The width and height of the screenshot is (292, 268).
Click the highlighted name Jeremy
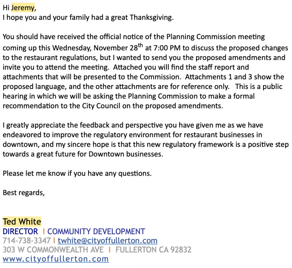click(23, 8)
